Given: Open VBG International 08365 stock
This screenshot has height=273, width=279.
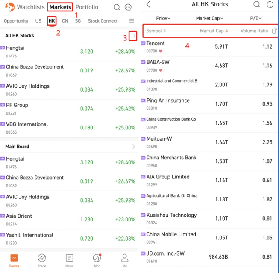Looking at the screenshot, I should point(69,128).
